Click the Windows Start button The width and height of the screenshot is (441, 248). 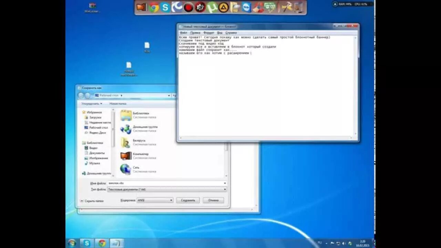click(x=72, y=243)
